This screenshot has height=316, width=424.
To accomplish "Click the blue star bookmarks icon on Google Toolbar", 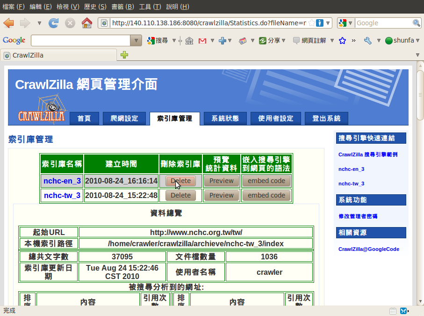I will 342,41.
